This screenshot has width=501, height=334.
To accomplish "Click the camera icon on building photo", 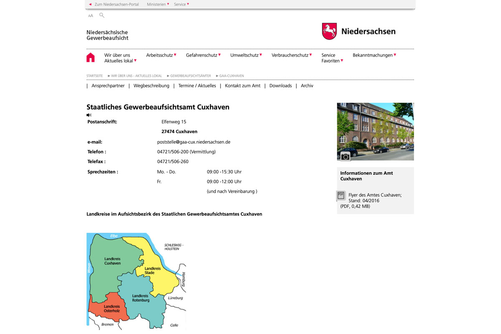I will (x=345, y=156).
